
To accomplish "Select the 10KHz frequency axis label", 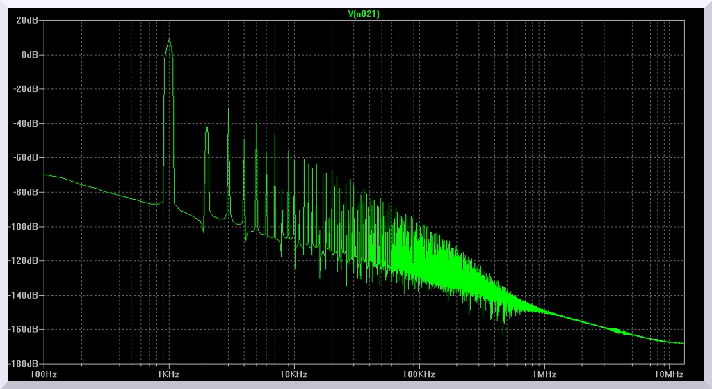I will click(293, 374).
